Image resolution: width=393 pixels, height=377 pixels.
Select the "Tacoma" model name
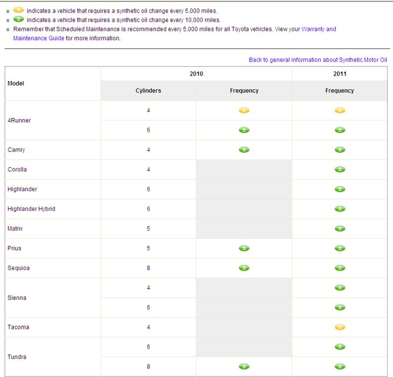tap(18, 327)
